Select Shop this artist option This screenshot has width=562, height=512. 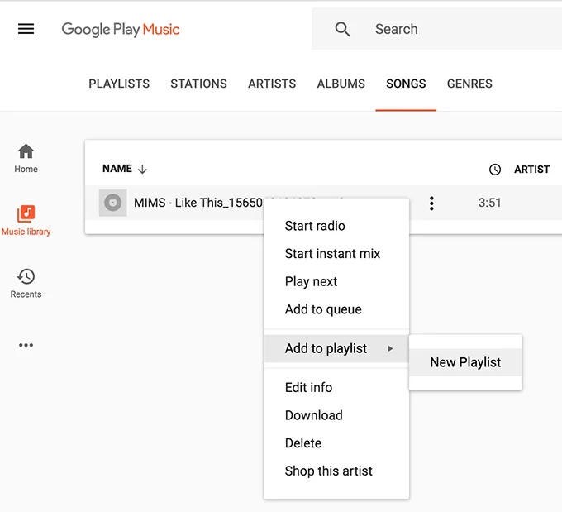point(336,471)
